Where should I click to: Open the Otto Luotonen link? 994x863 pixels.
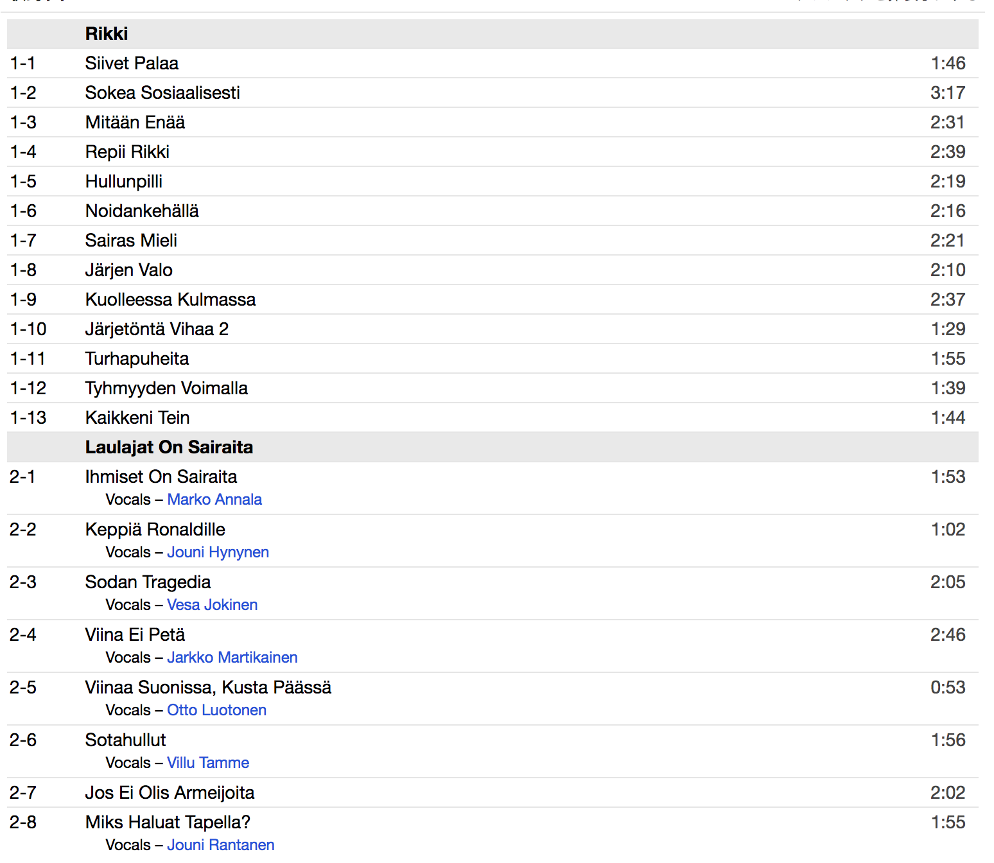[x=216, y=710]
